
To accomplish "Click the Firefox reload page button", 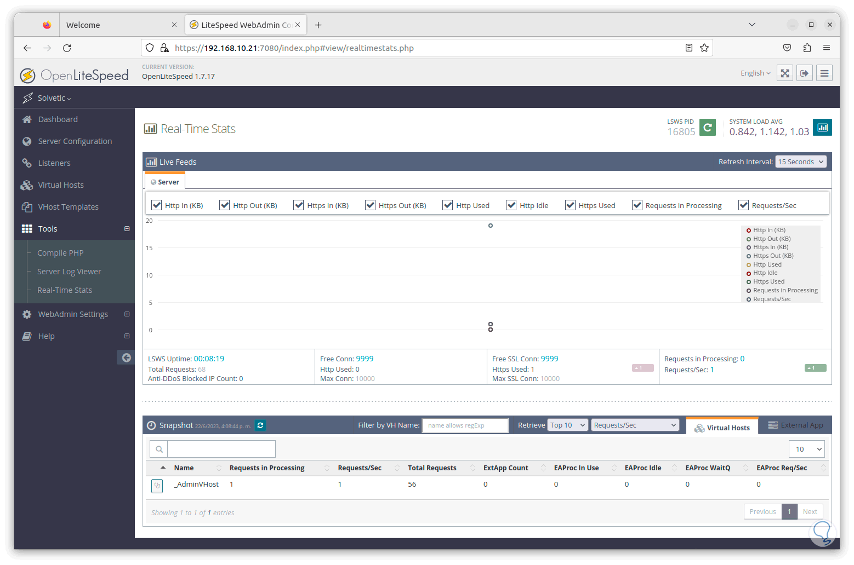I will (67, 48).
